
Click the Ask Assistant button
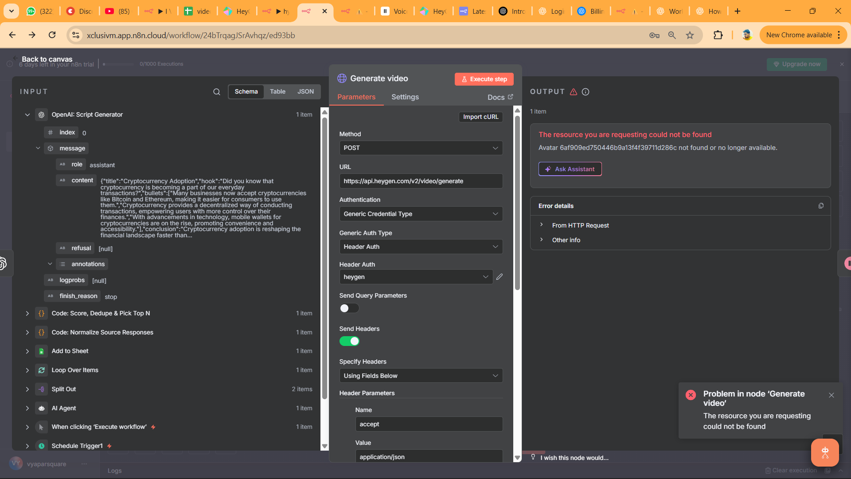(x=570, y=169)
